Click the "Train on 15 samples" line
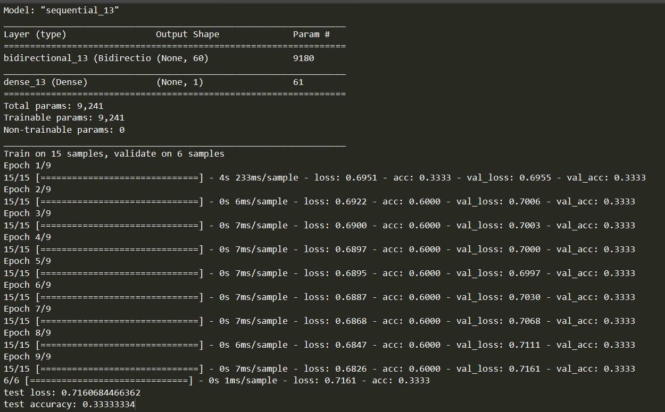Viewport: 665px width, 412px height. click(114, 154)
